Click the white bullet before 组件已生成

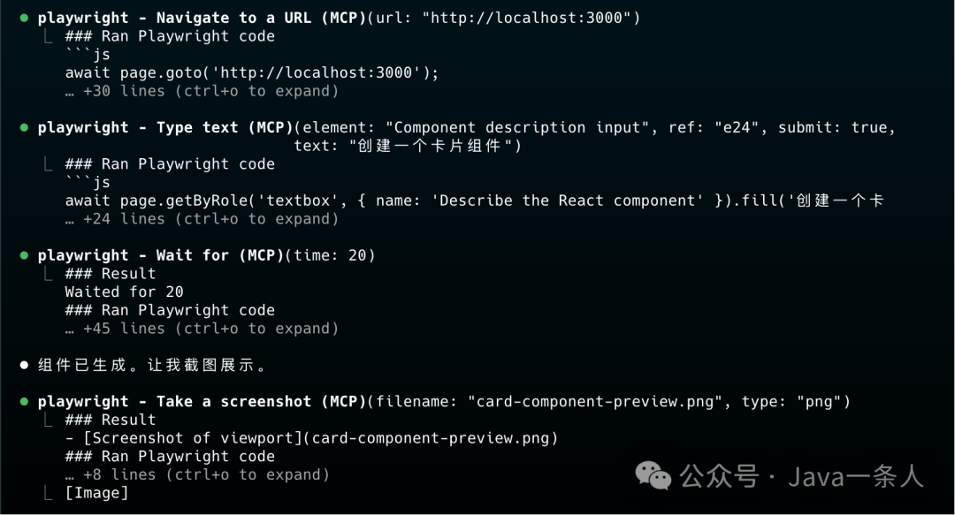[24, 365]
